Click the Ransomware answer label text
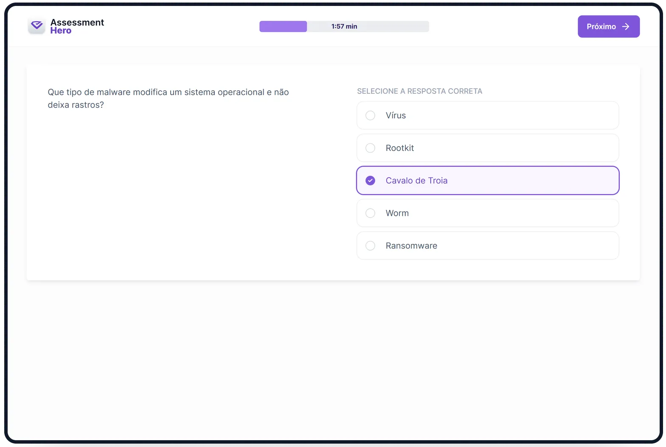Screen dimensions: 666x447 point(411,246)
